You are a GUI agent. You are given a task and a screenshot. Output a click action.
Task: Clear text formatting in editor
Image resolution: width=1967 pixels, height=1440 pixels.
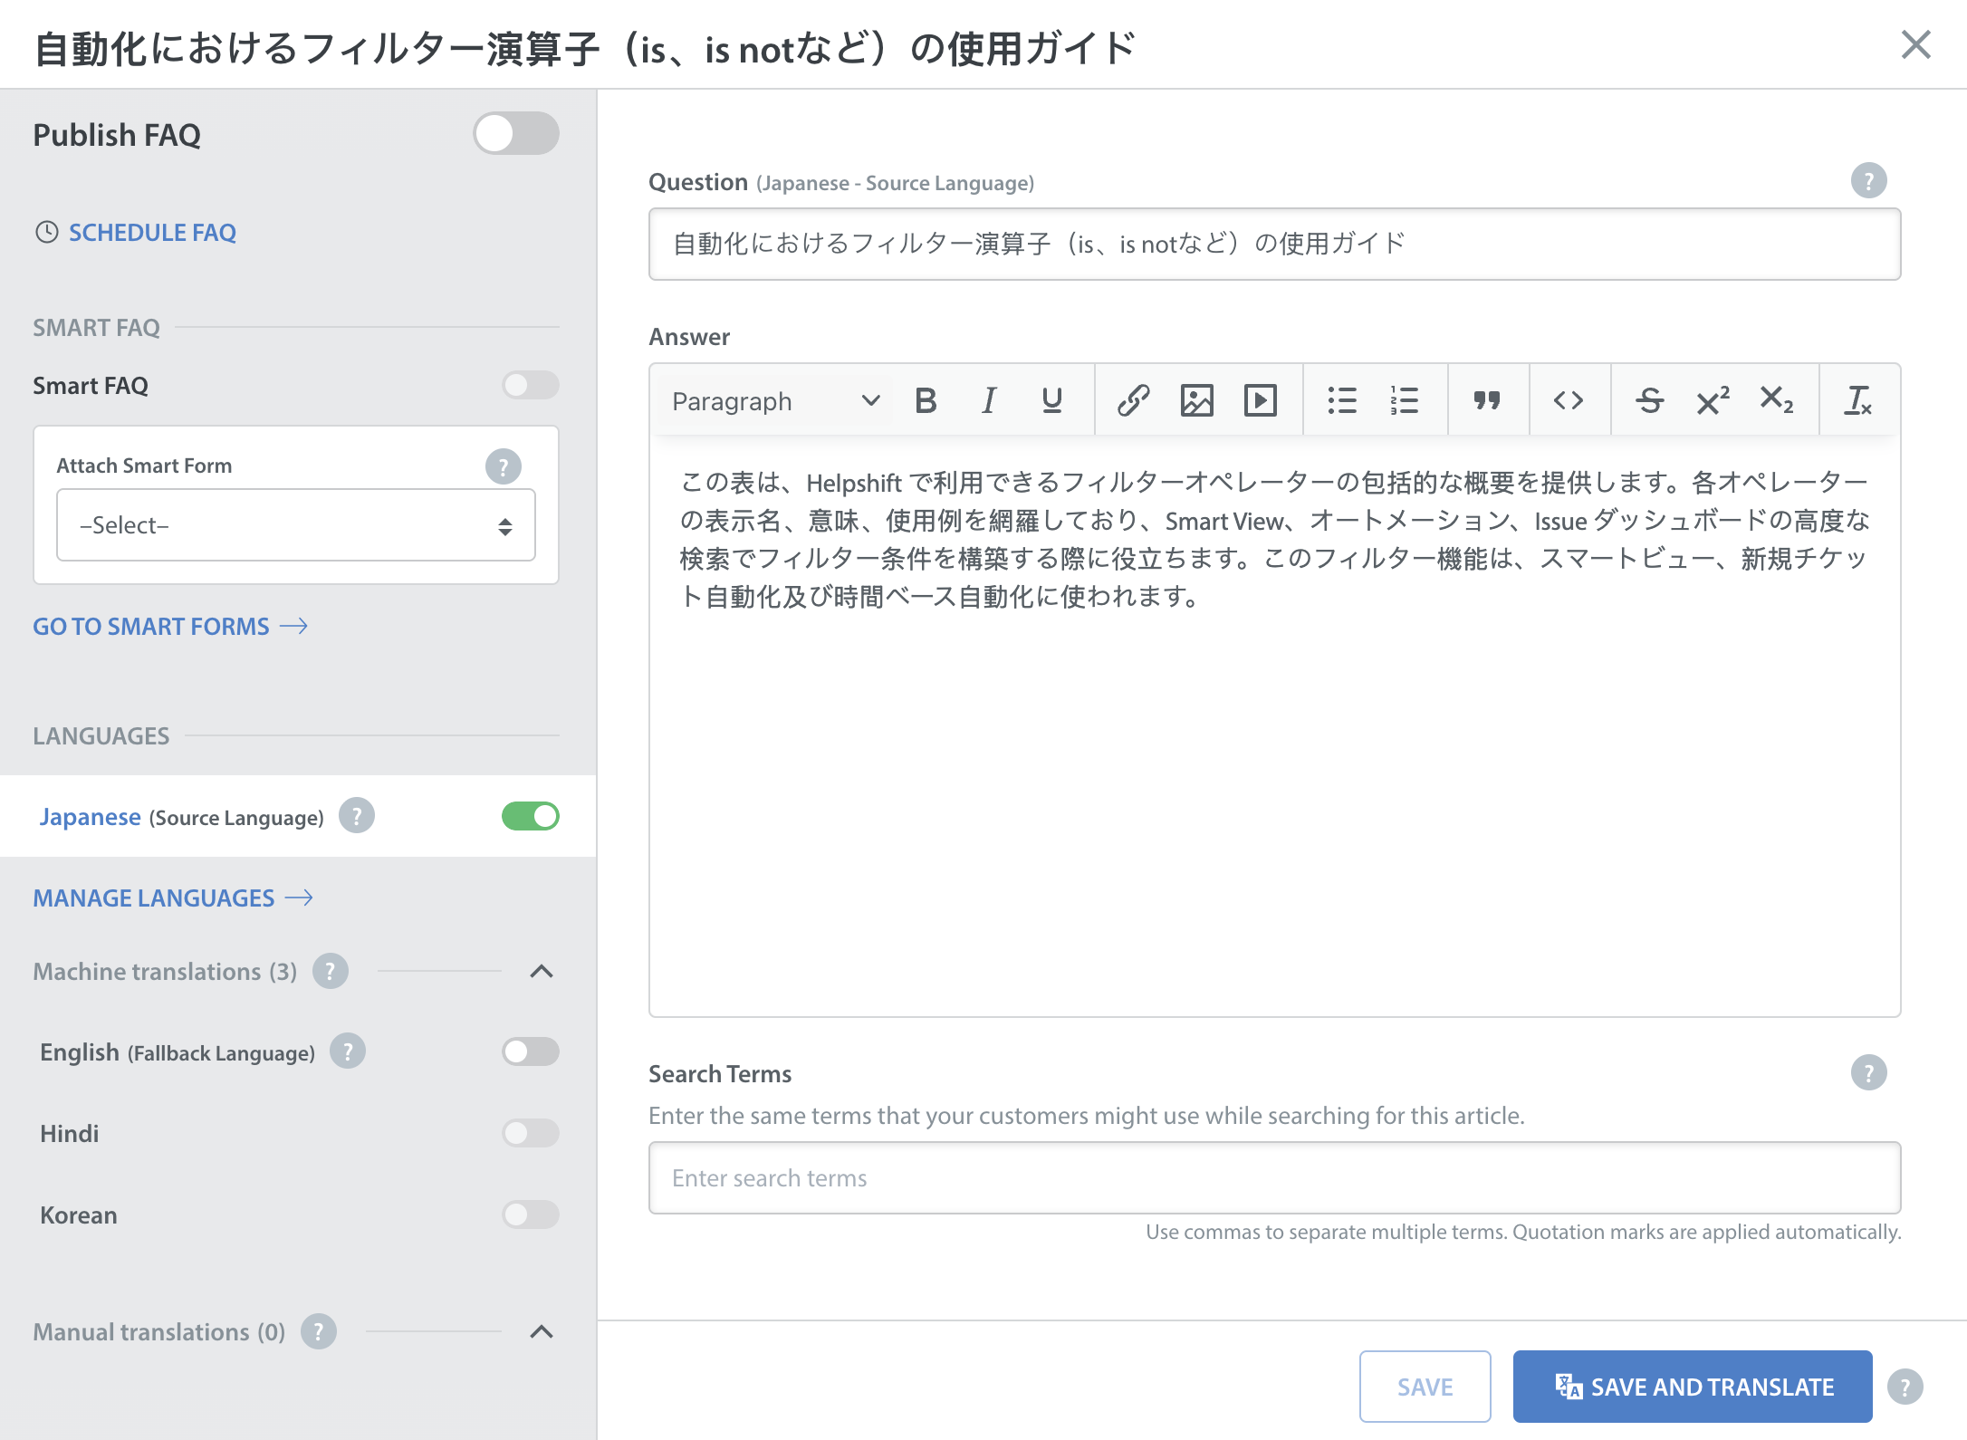(1857, 400)
